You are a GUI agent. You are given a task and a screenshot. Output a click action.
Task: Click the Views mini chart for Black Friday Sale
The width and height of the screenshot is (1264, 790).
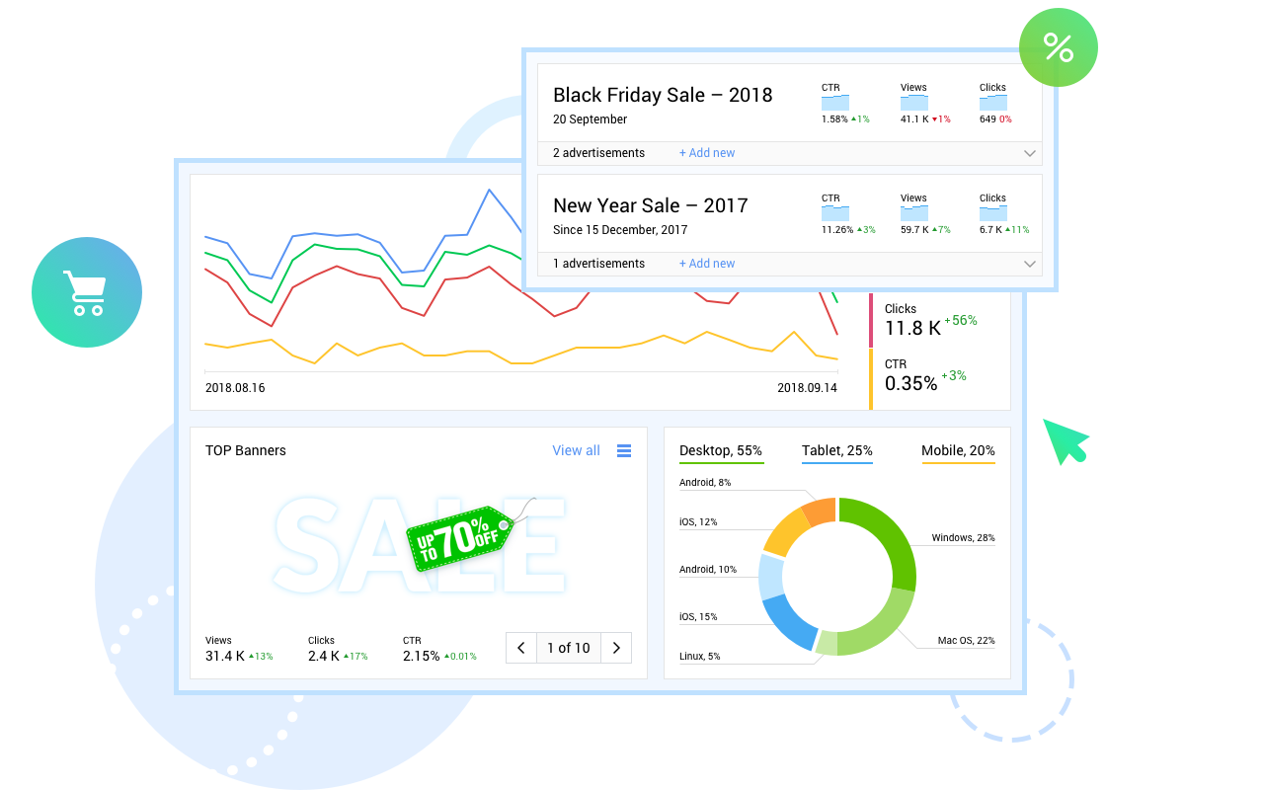click(x=914, y=103)
